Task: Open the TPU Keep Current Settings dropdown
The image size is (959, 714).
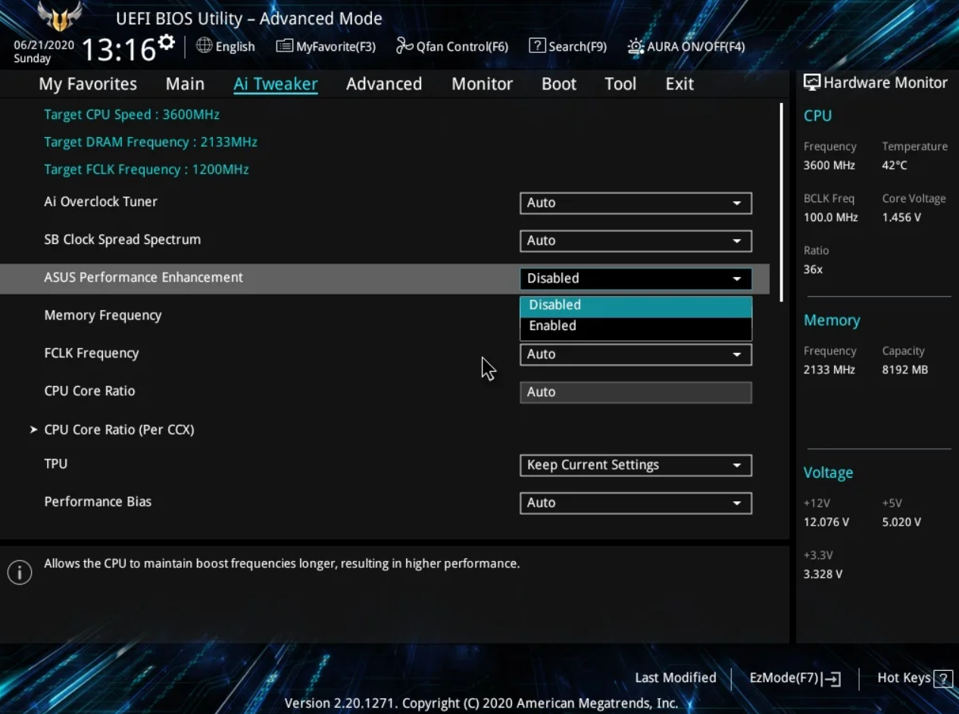Action: point(636,465)
